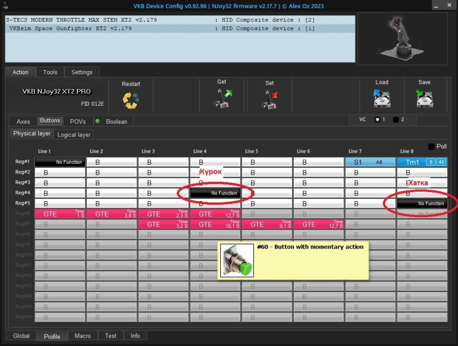Image resolution: width=458 pixels, height=346 pixels.
Task: Open the Global bottom tab
Action: pyautogui.click(x=21, y=336)
